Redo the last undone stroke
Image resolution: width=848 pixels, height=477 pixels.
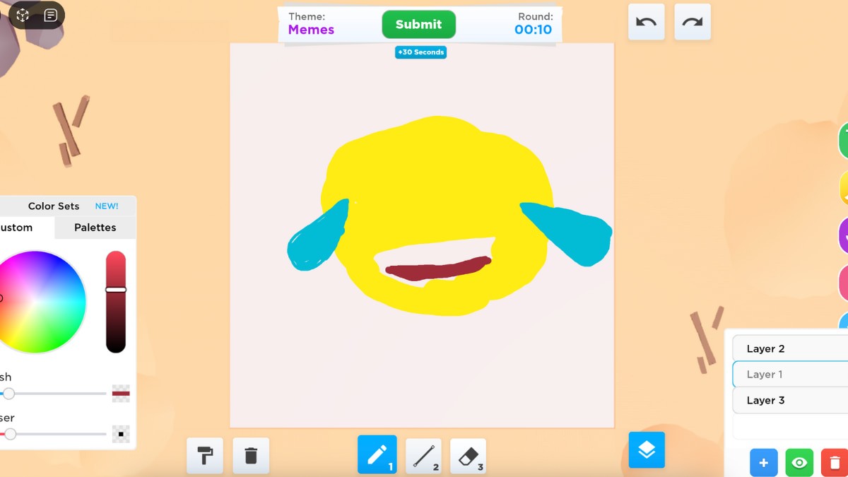[693, 22]
